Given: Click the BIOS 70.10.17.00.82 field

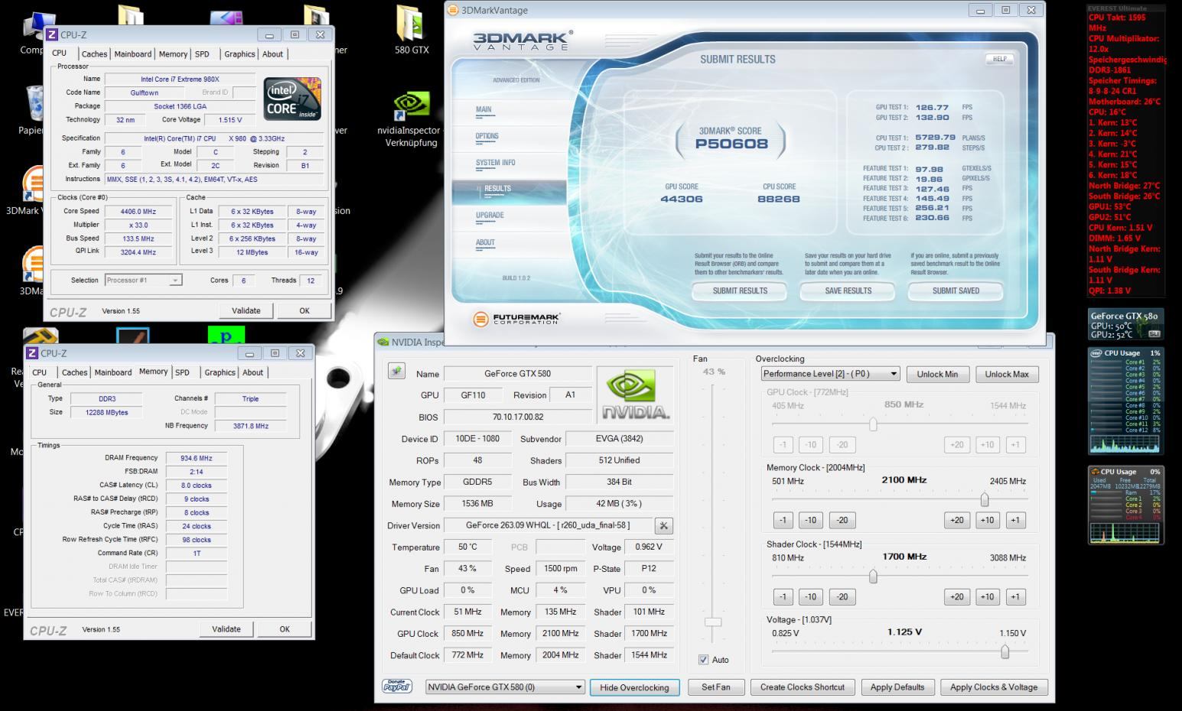Looking at the screenshot, I should [517, 417].
